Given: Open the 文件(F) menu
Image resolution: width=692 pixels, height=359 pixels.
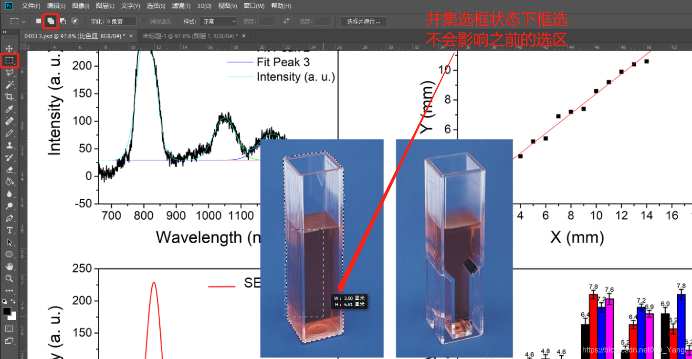Looking at the screenshot, I should (x=31, y=6).
